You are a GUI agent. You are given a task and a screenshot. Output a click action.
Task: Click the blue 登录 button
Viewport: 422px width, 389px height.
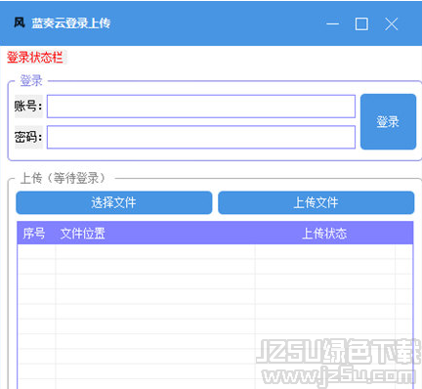pos(388,122)
